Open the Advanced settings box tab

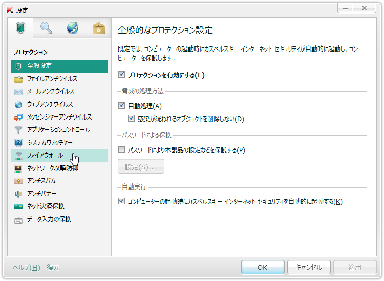click(99, 28)
